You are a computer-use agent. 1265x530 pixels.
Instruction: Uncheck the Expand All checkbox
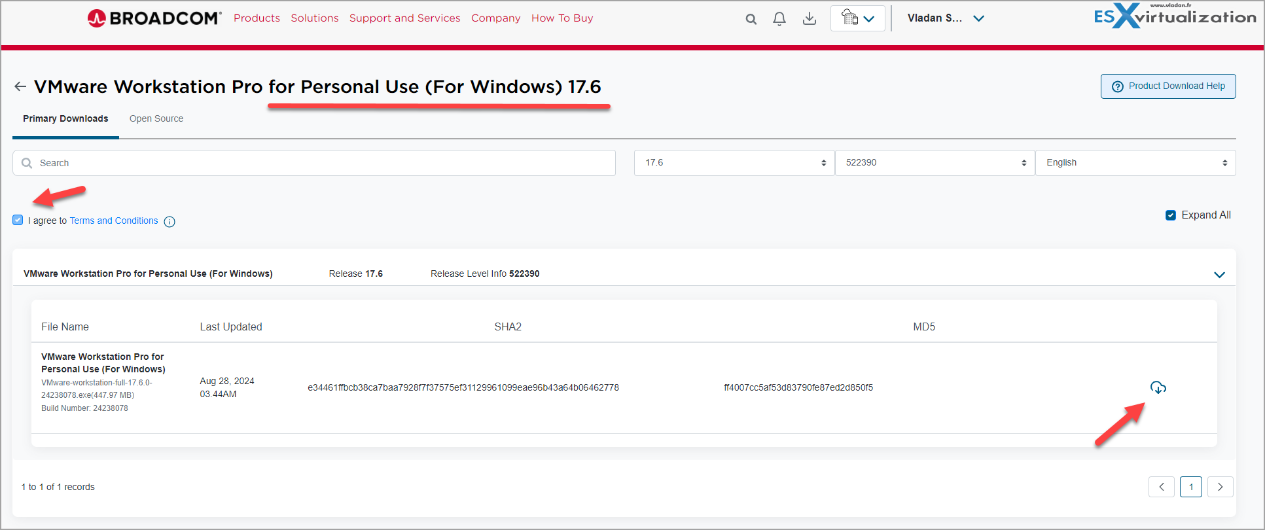point(1171,215)
